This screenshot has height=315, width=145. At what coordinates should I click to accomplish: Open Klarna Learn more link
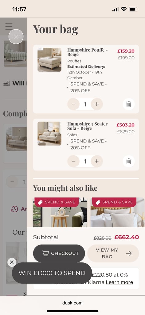(x=119, y=282)
